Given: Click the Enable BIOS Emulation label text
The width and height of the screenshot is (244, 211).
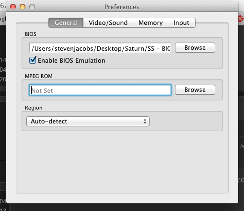Looking at the screenshot, I should tap(71, 61).
